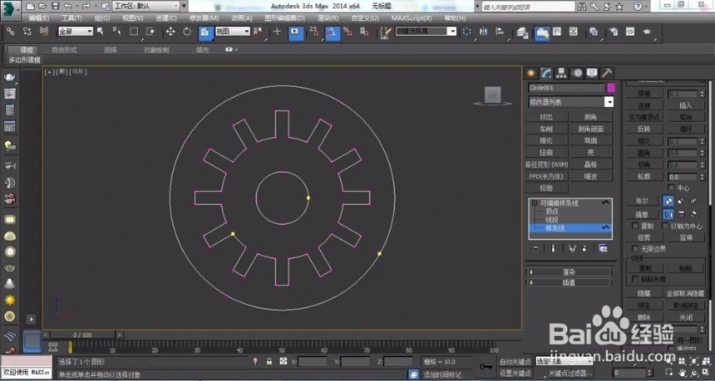
Task: Toggle the Pin Stack icon
Action: (x=535, y=248)
